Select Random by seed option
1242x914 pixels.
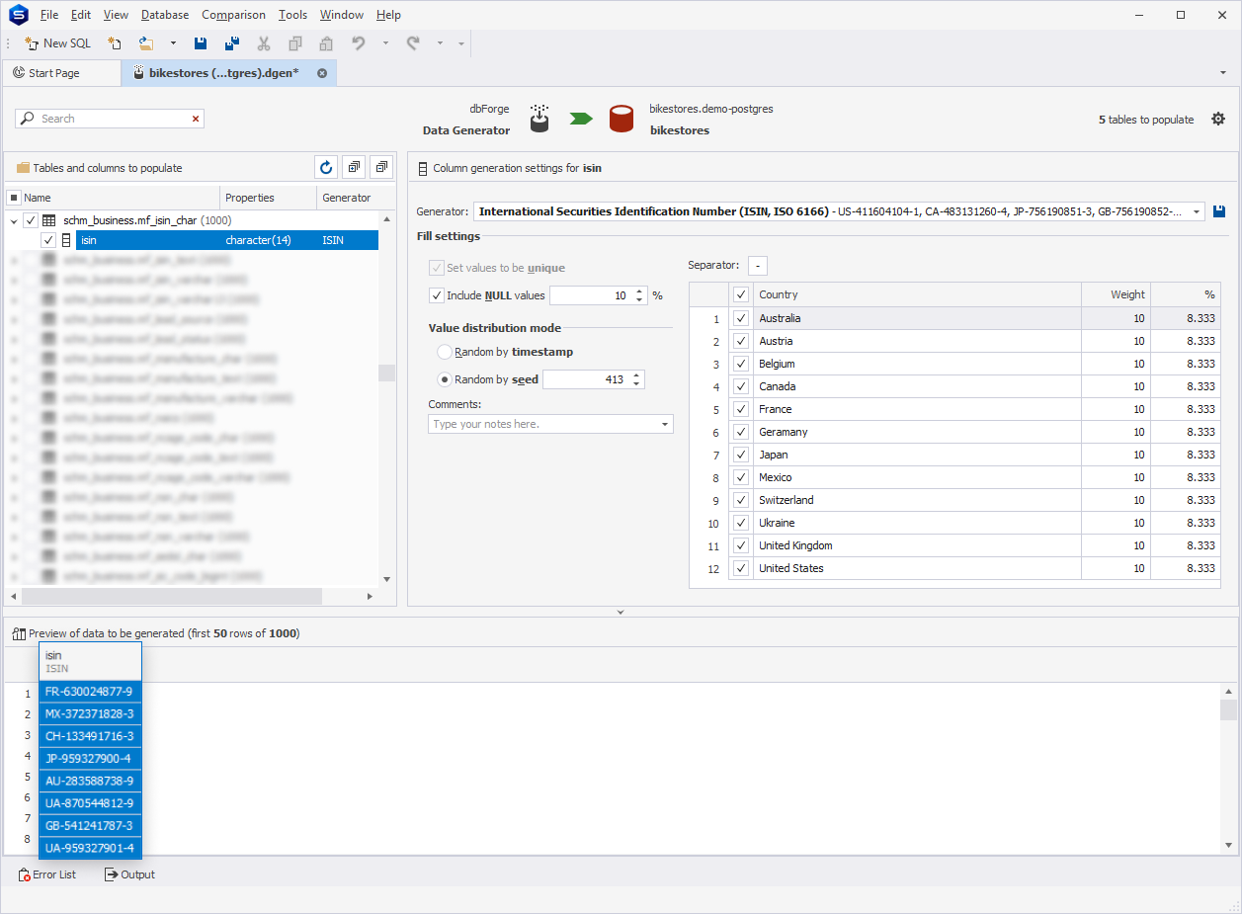coord(445,379)
